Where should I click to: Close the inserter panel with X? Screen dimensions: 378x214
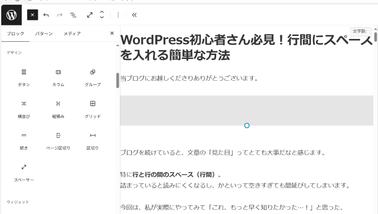pos(112,33)
